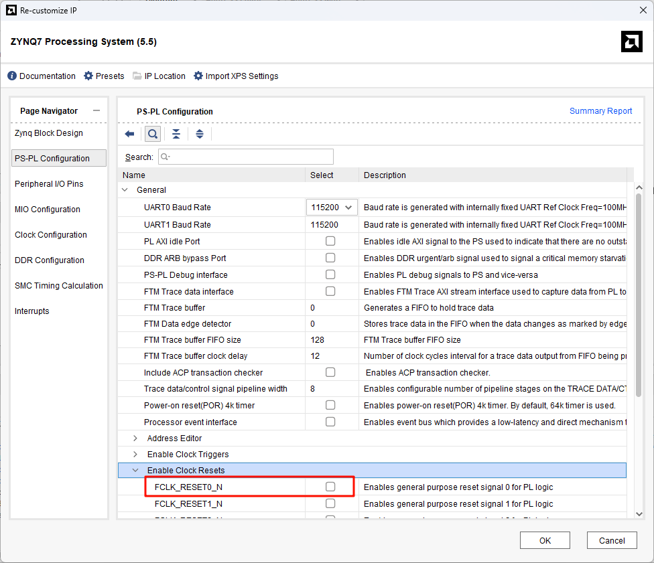Collapse Enable Clock Resets section
This screenshot has width=654, height=563.
pos(135,470)
